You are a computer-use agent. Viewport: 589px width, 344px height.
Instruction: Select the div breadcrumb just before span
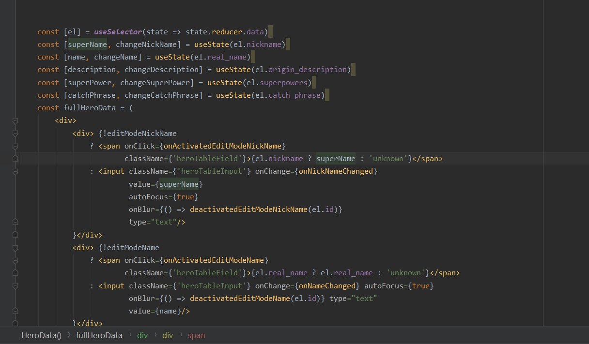point(168,335)
